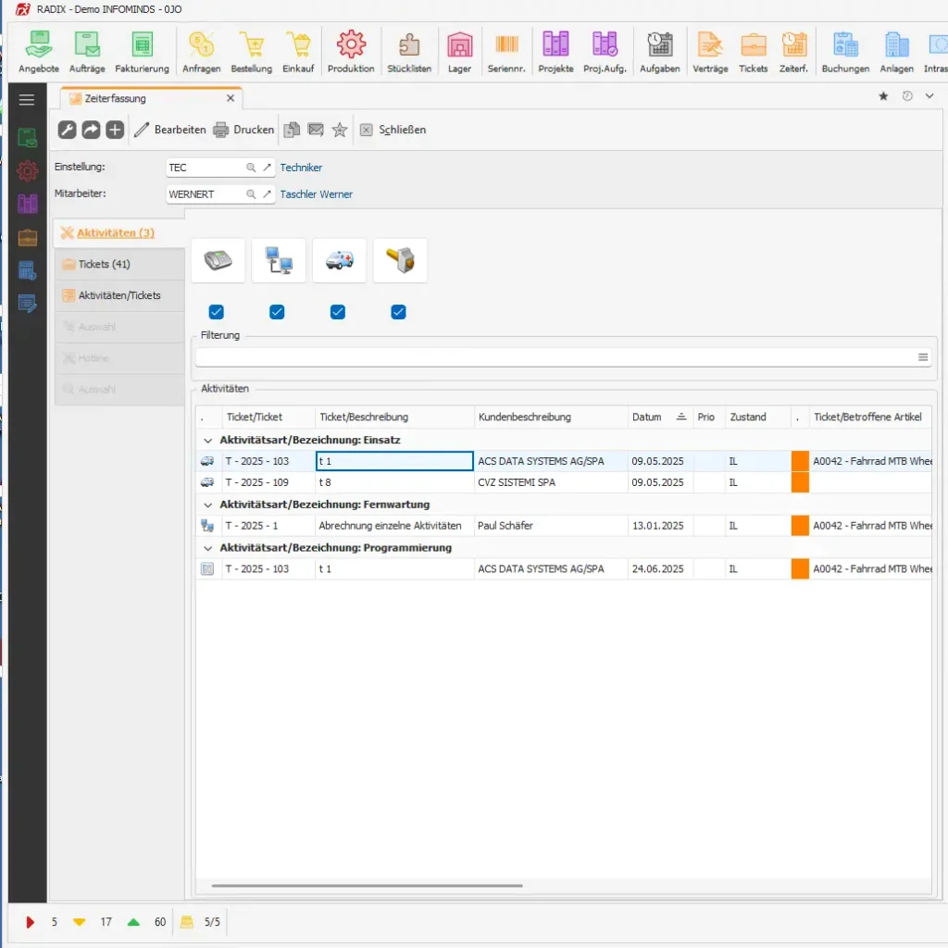
Task: Select the ambulance Einsatz activity tile
Action: pos(339,260)
